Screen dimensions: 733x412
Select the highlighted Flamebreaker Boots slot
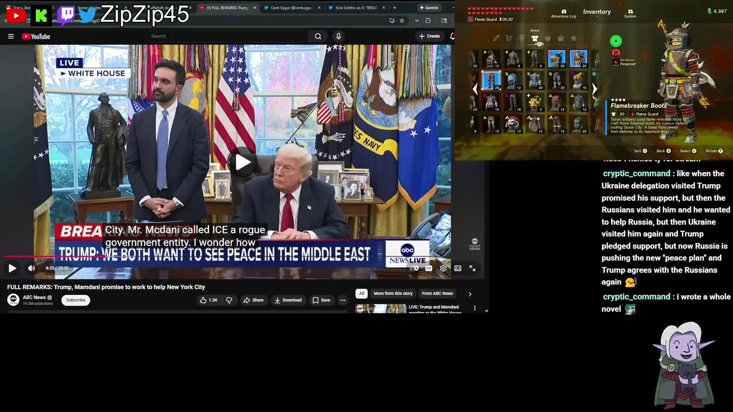pos(491,81)
